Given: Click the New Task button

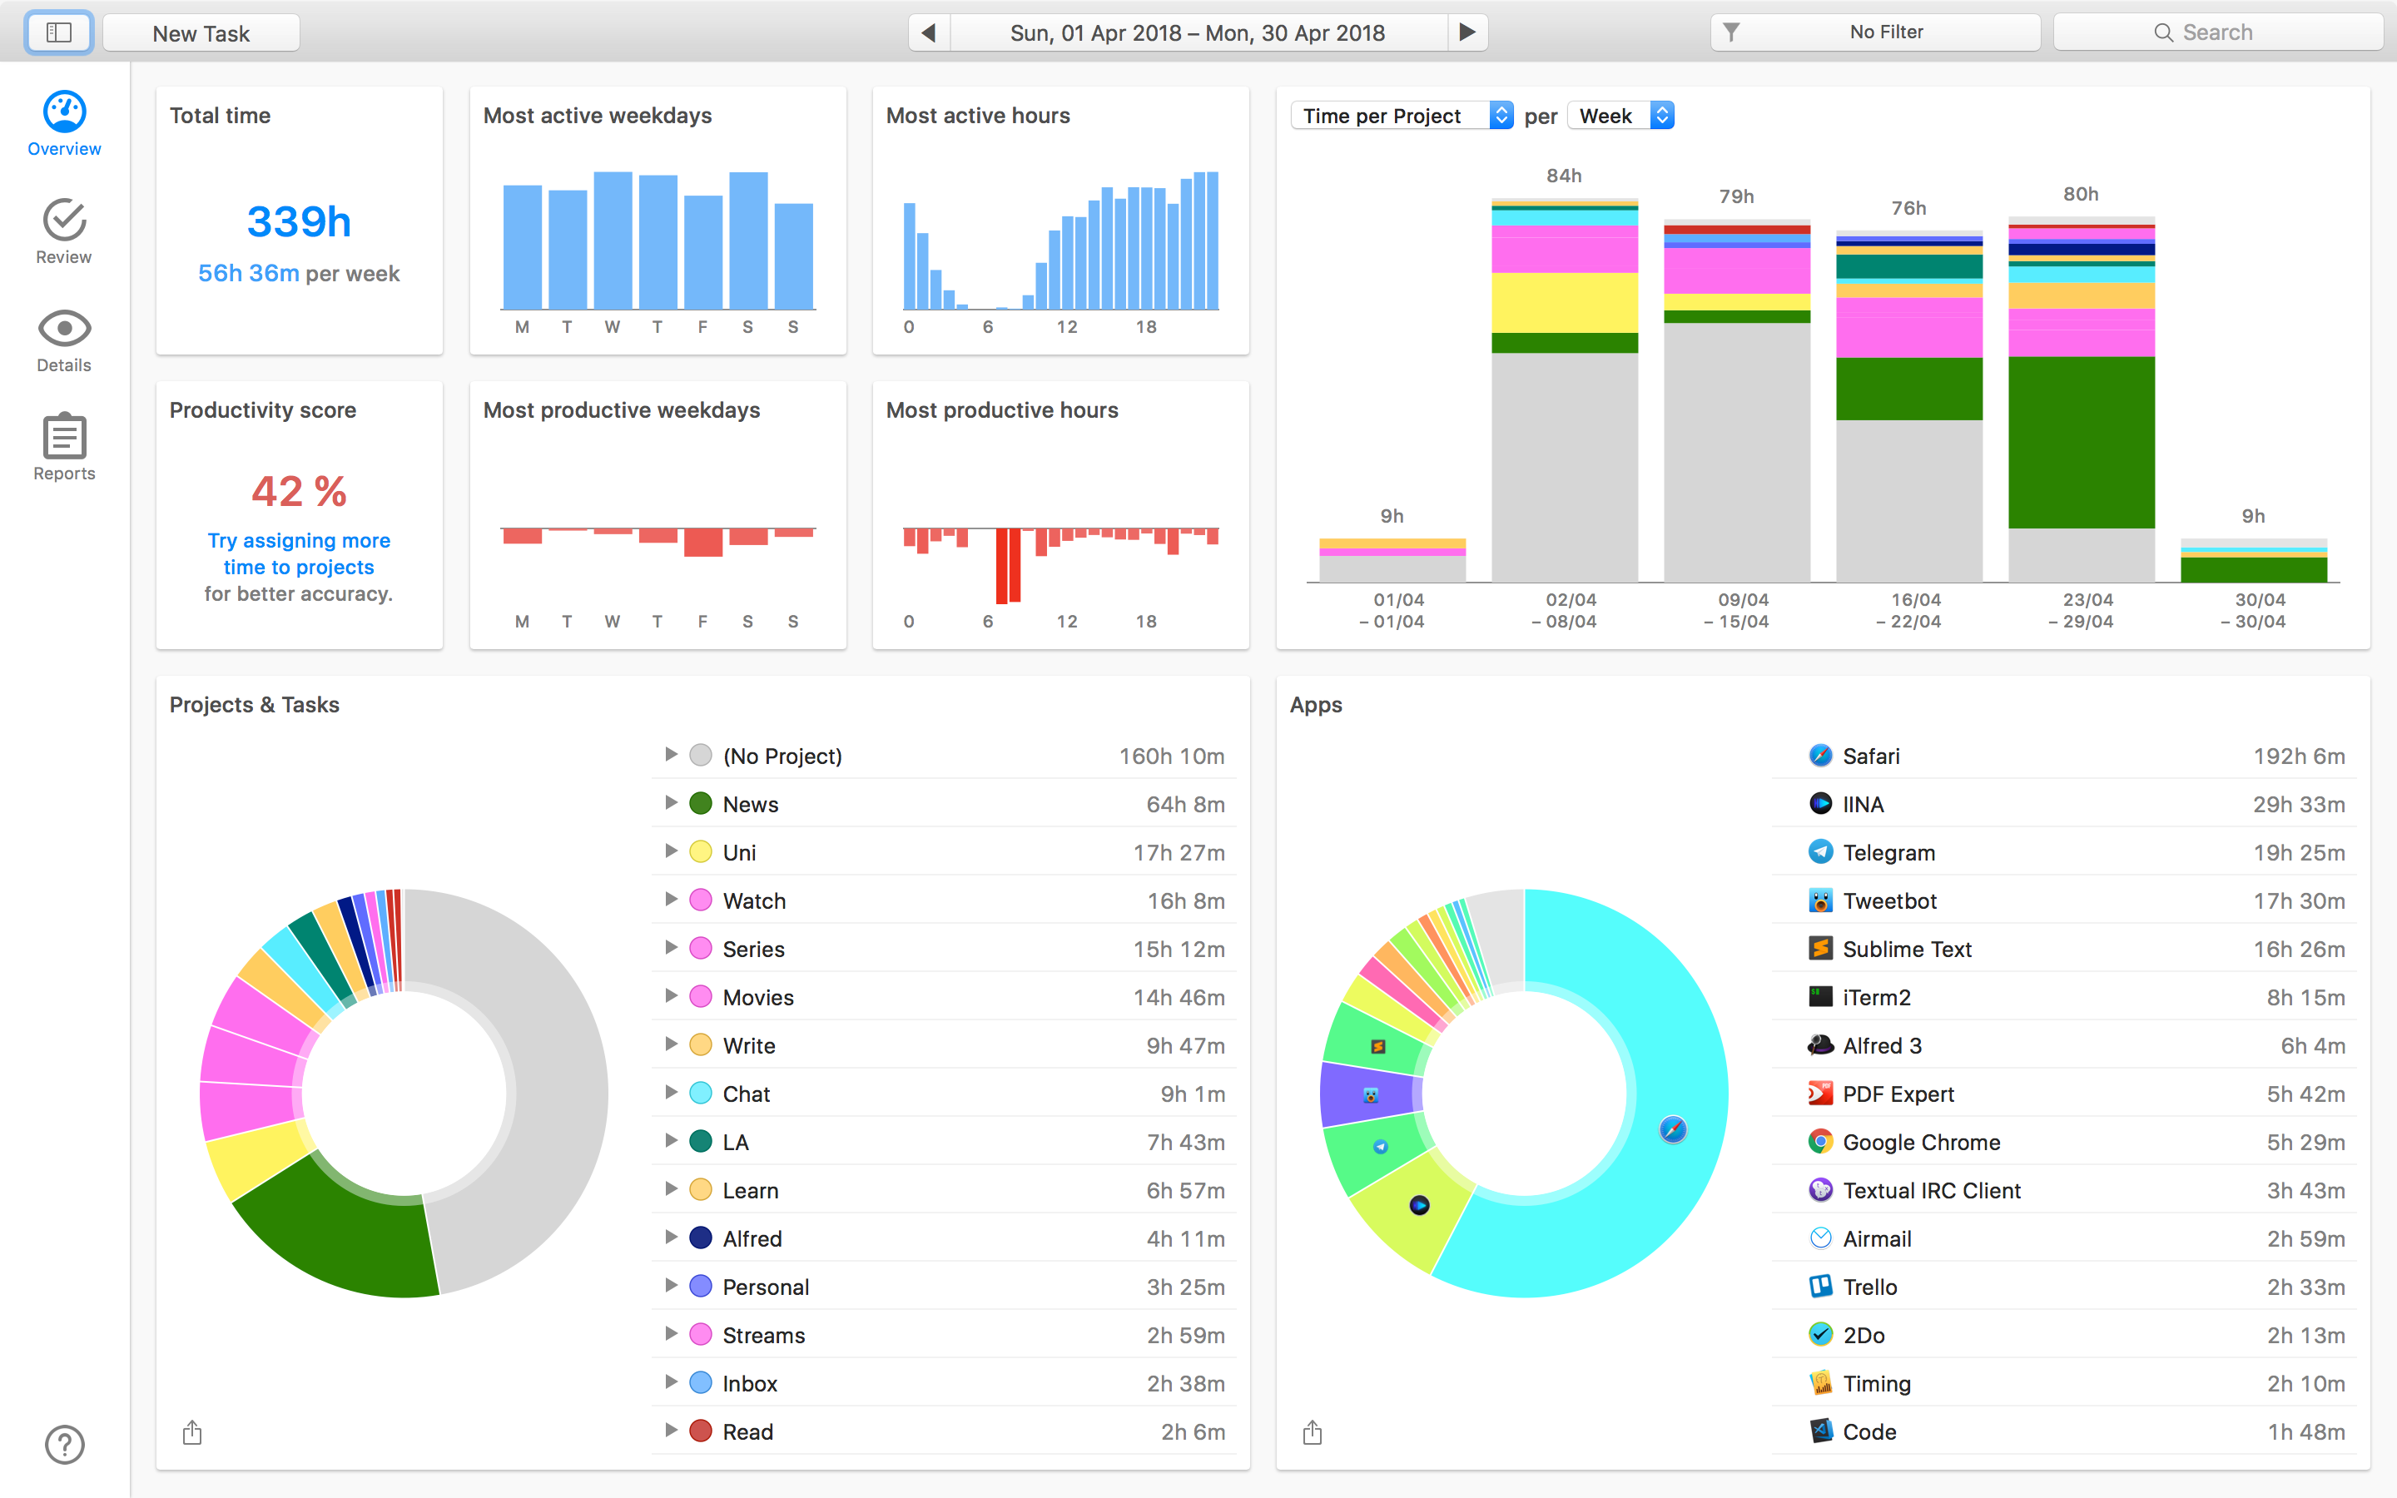Looking at the screenshot, I should point(201,32).
